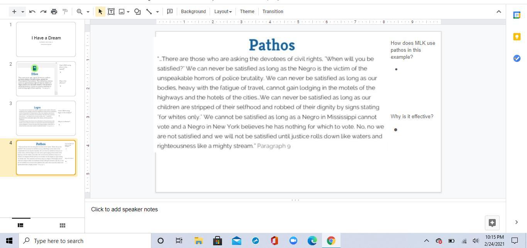This screenshot has height=248, width=527.
Task: Open Microsoft Store from taskbar
Action: 217,241
